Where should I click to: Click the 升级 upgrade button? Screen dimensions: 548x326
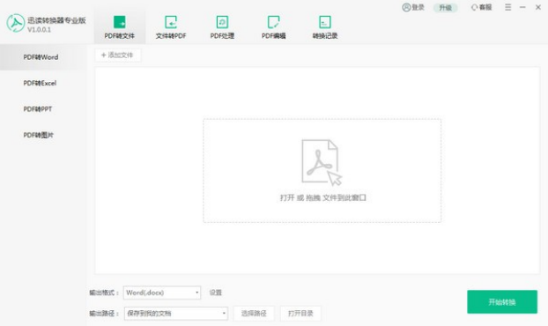click(445, 8)
